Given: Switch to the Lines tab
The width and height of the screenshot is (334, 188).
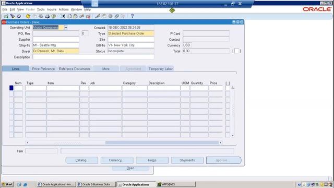Looking at the screenshot, I should pos(16,68).
